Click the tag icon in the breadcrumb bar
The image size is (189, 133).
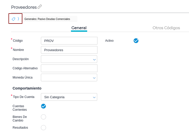tap(13, 19)
